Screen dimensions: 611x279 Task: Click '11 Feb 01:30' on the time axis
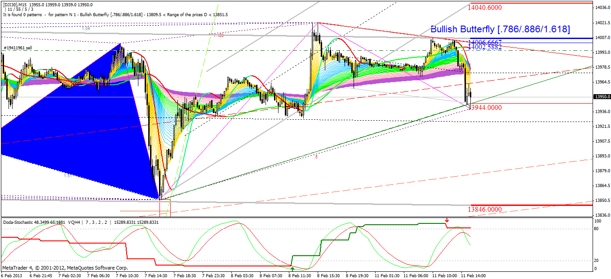tap(387, 275)
